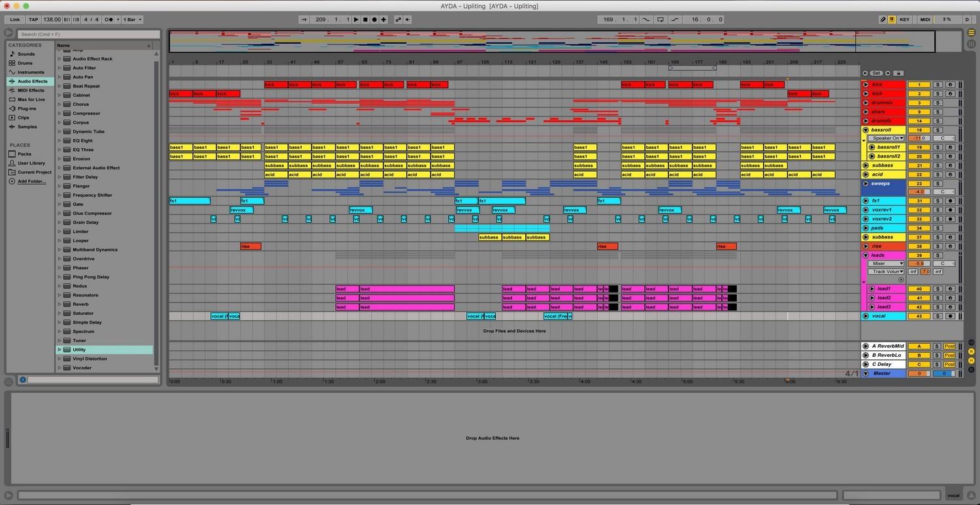980x505 pixels.
Task: Select Instruments category in browser
Action: (x=31, y=73)
